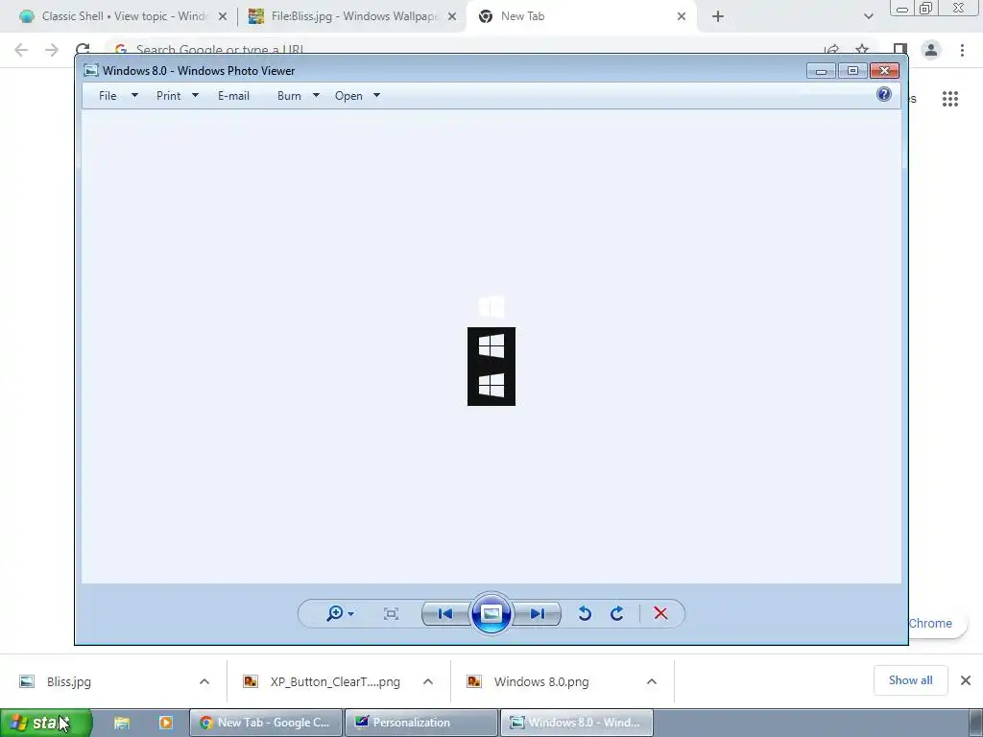The image size is (983, 737).
Task: Go to previous image in Photo Viewer
Action: (445, 613)
